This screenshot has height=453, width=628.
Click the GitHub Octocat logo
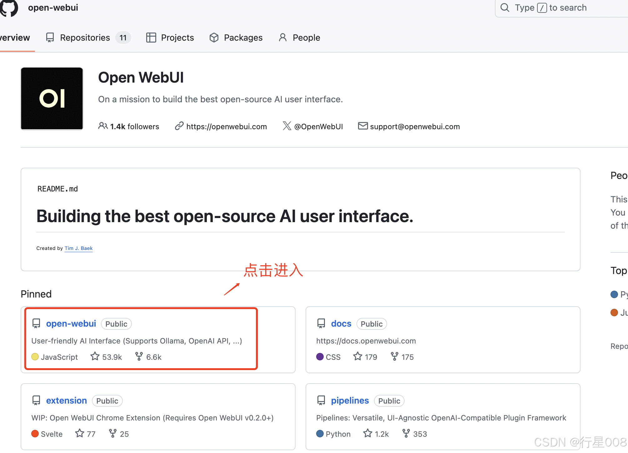pyautogui.click(x=9, y=8)
